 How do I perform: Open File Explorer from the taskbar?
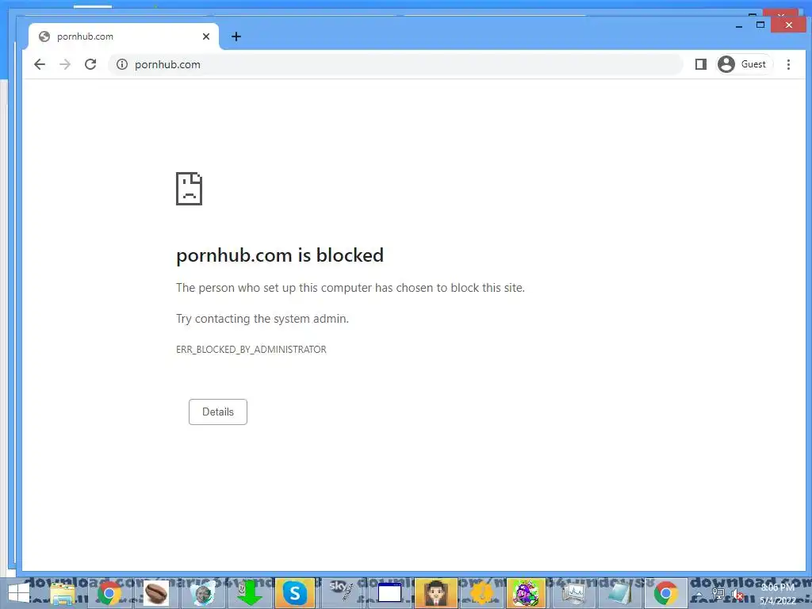63,593
